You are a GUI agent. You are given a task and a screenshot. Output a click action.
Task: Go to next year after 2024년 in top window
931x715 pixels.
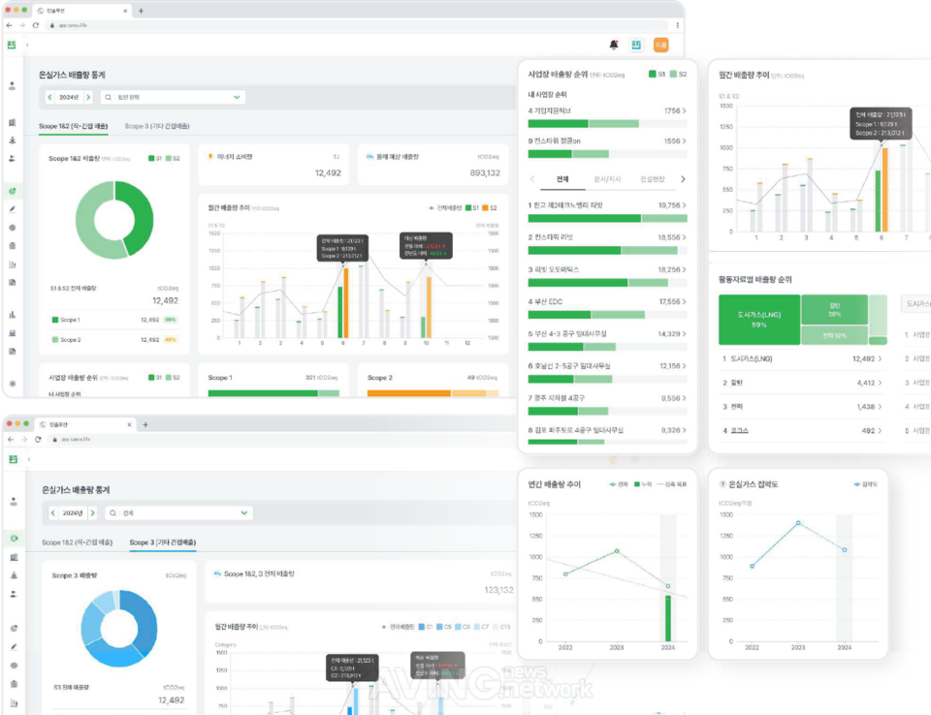[x=88, y=97]
